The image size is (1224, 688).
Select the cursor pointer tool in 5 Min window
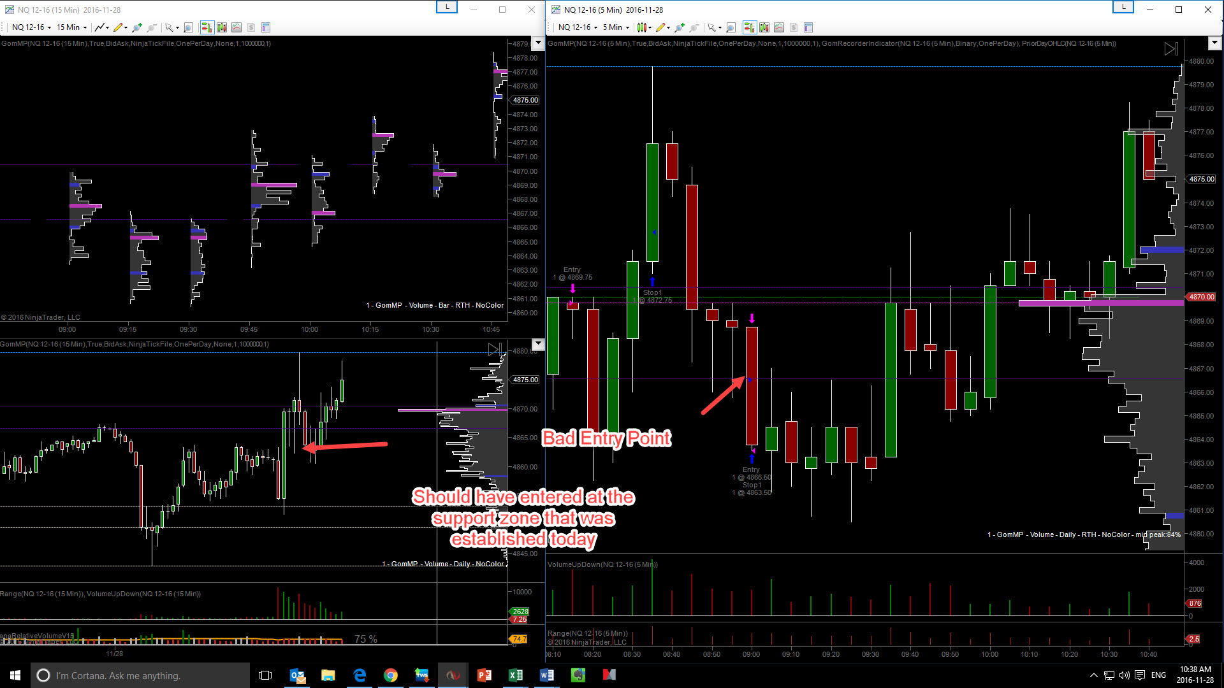(x=712, y=27)
